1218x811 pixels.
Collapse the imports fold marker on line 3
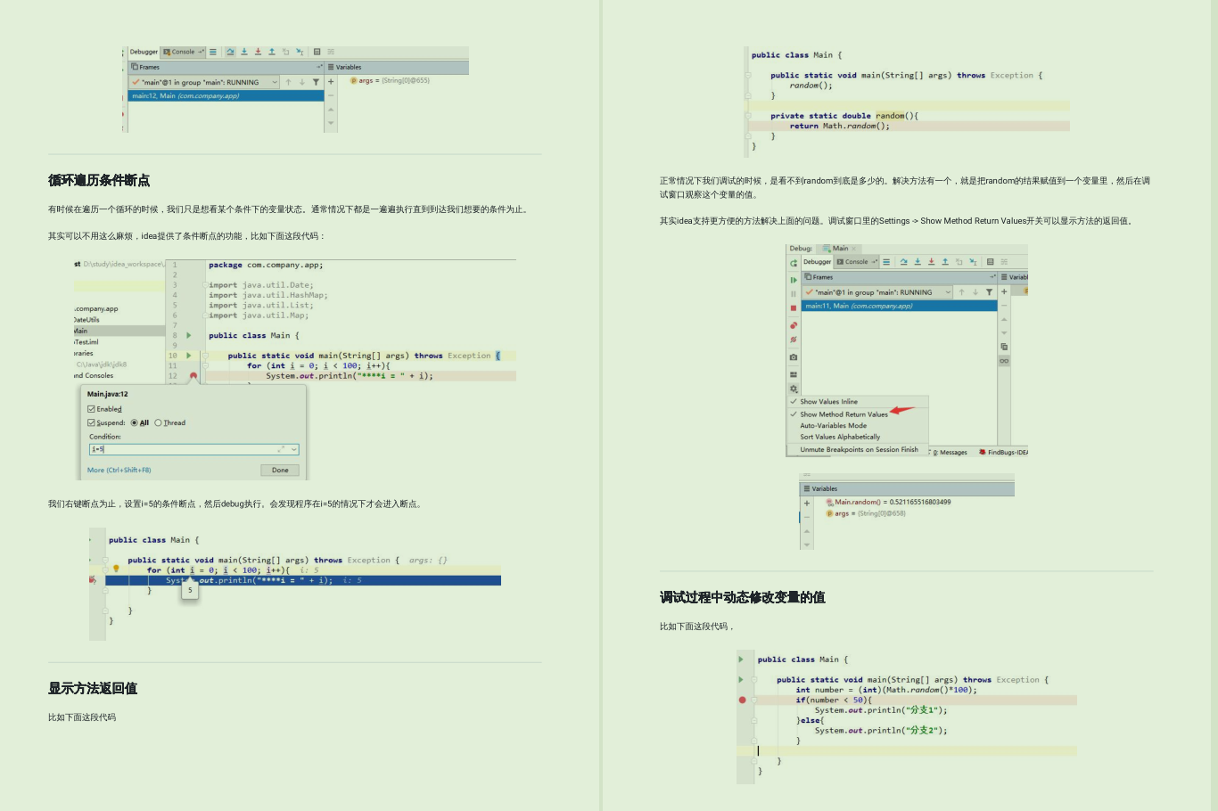(x=206, y=285)
